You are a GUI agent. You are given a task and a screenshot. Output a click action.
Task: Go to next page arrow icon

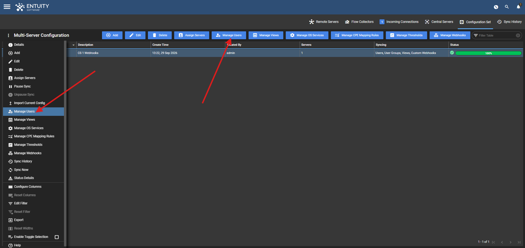(x=511, y=242)
